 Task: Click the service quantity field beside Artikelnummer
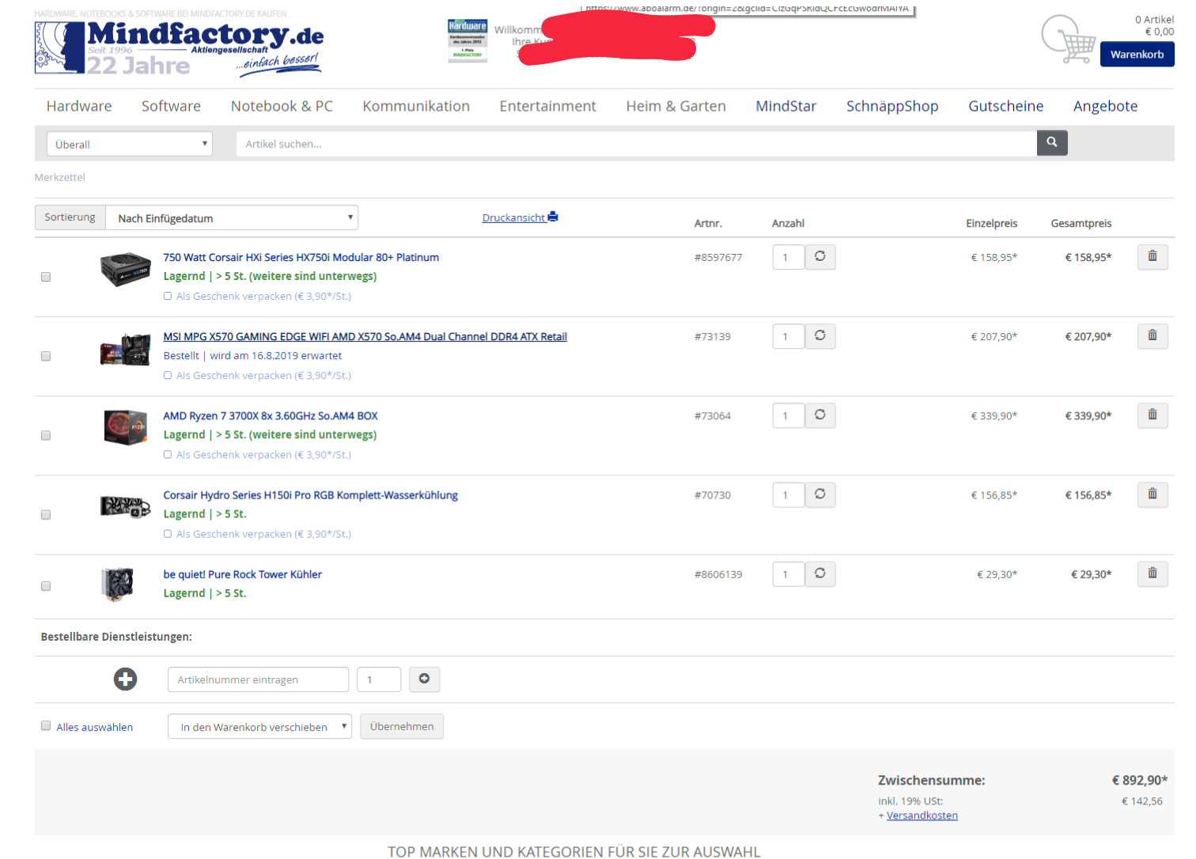378,679
